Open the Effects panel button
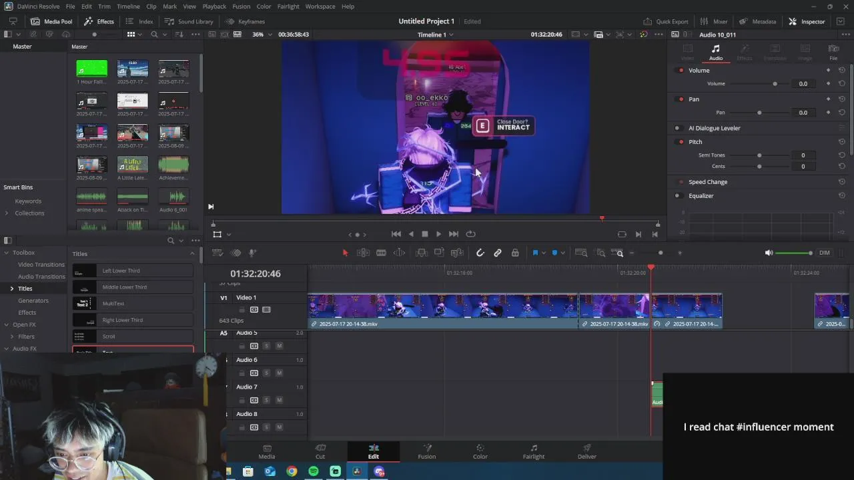This screenshot has height=480, width=854. tap(99, 21)
